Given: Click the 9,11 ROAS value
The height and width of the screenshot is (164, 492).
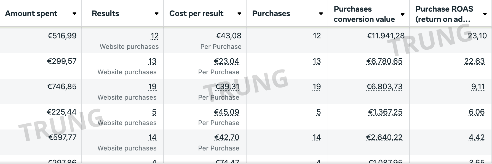Looking at the screenshot, I should click(478, 87).
